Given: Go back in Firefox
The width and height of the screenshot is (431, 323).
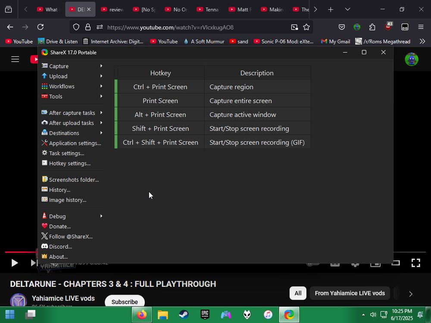Looking at the screenshot, I should click(x=10, y=27).
